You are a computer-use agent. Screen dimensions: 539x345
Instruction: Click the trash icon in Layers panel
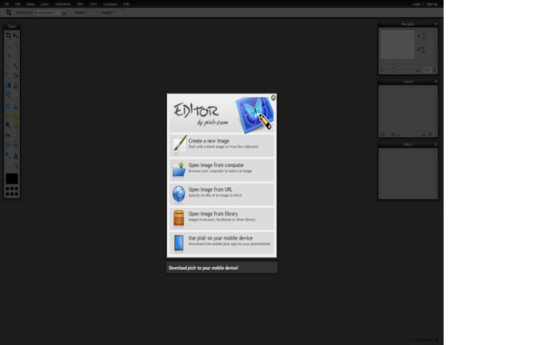tap(430, 134)
